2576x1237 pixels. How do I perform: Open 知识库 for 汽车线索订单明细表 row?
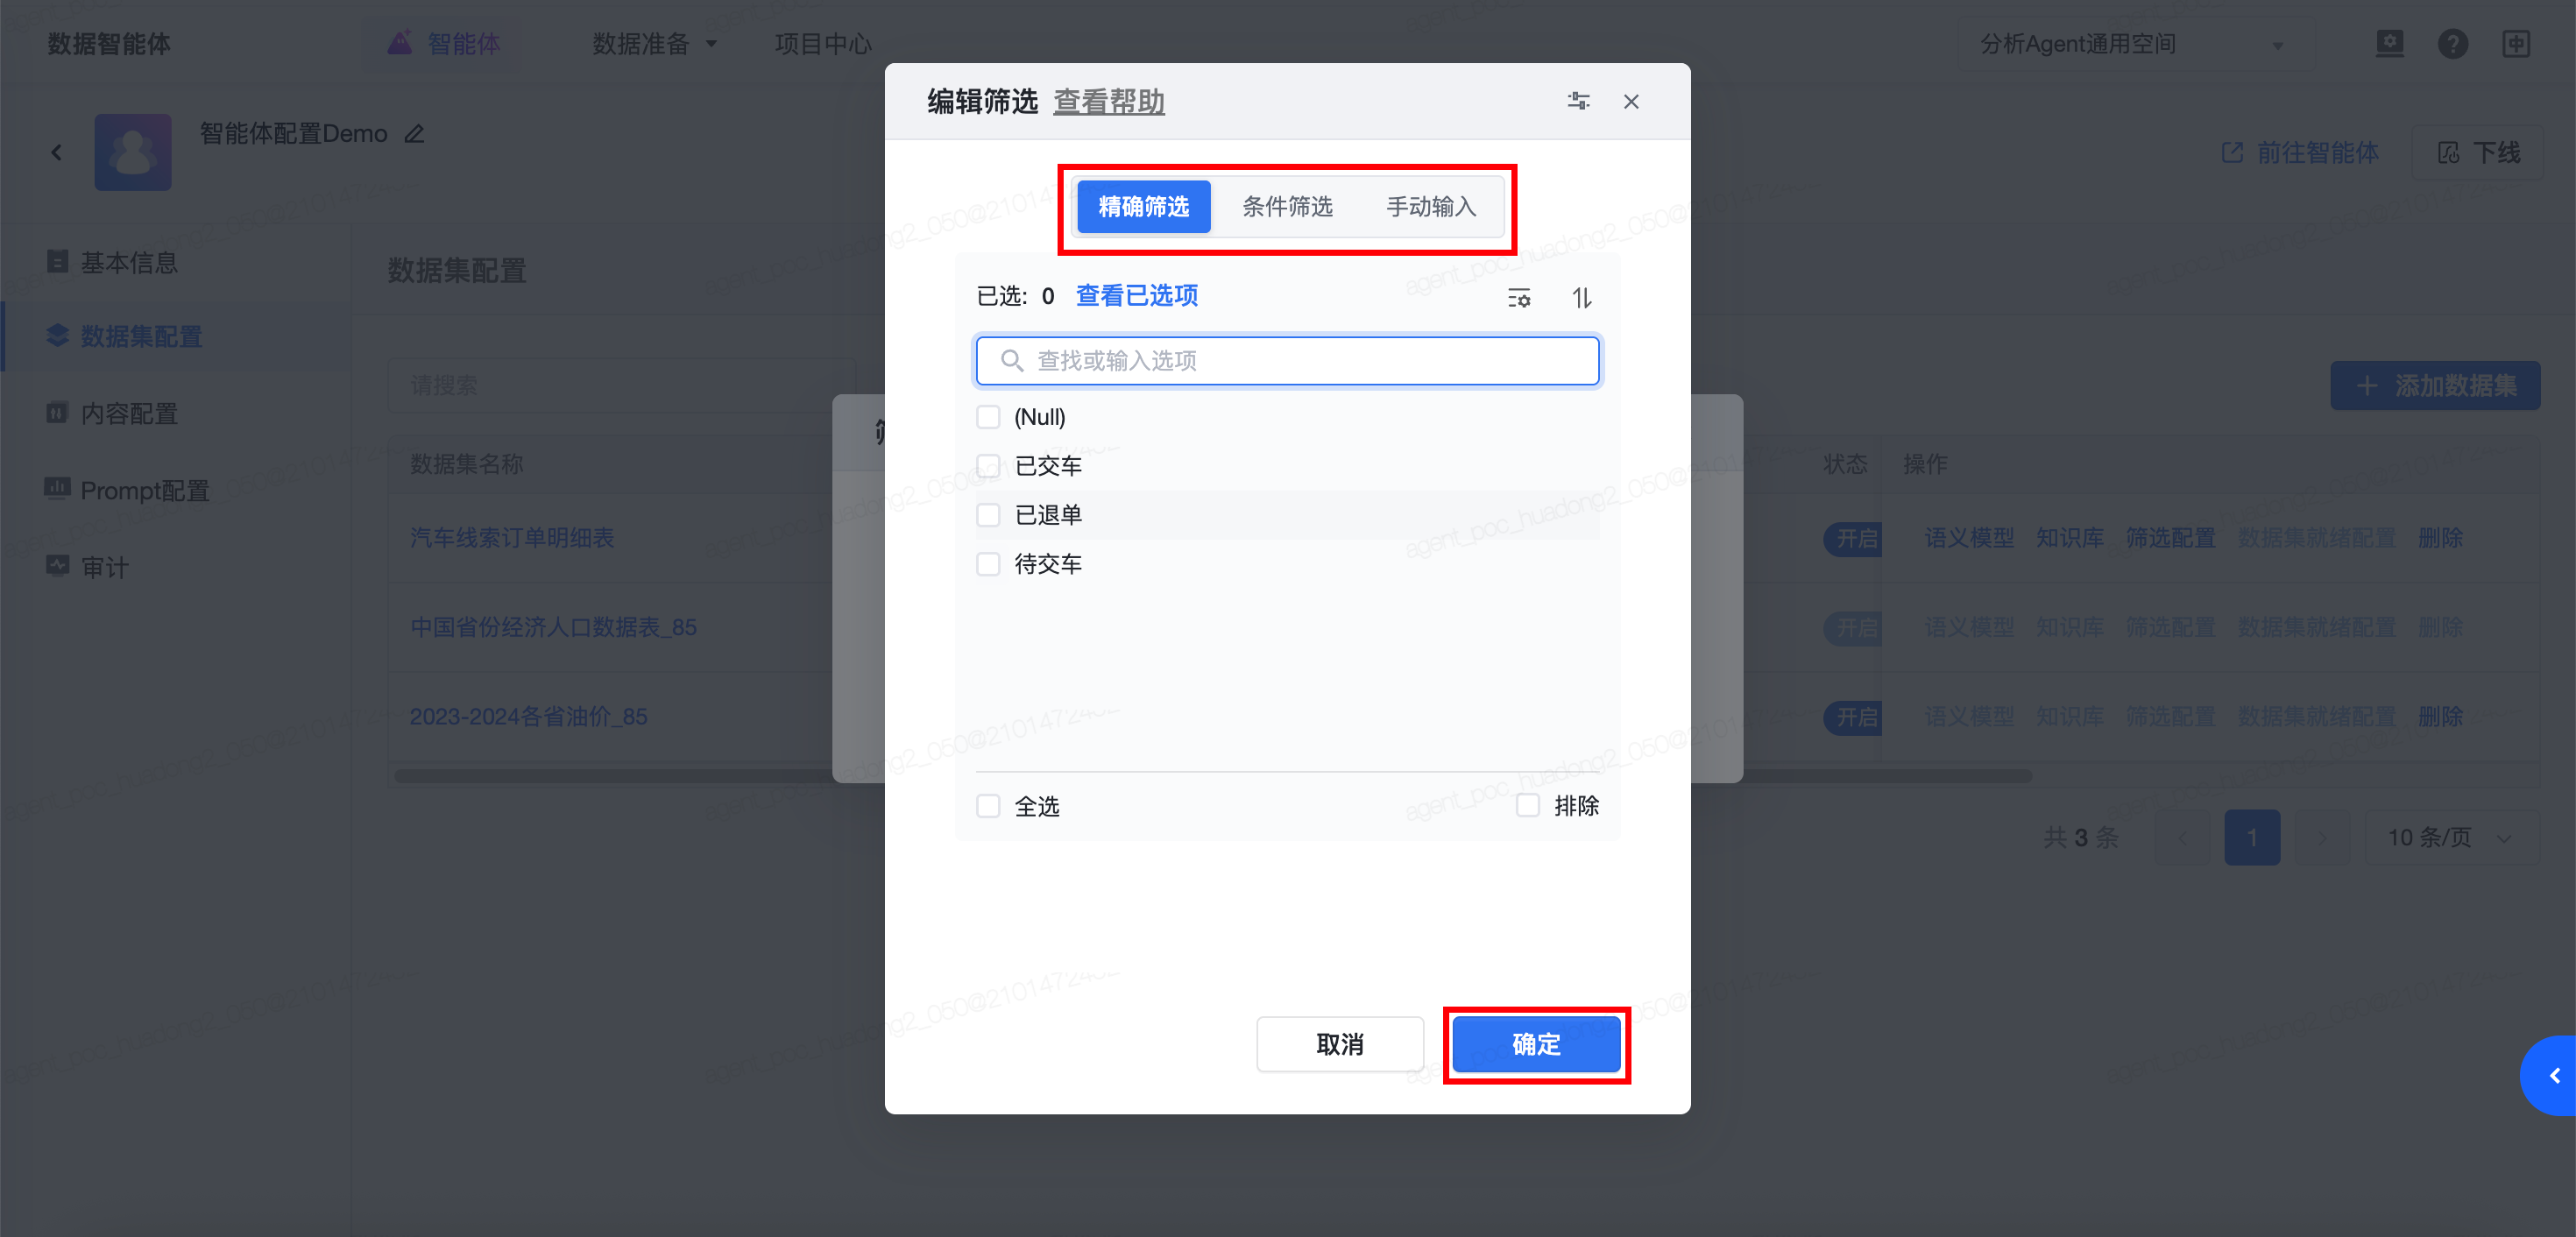click(2070, 538)
